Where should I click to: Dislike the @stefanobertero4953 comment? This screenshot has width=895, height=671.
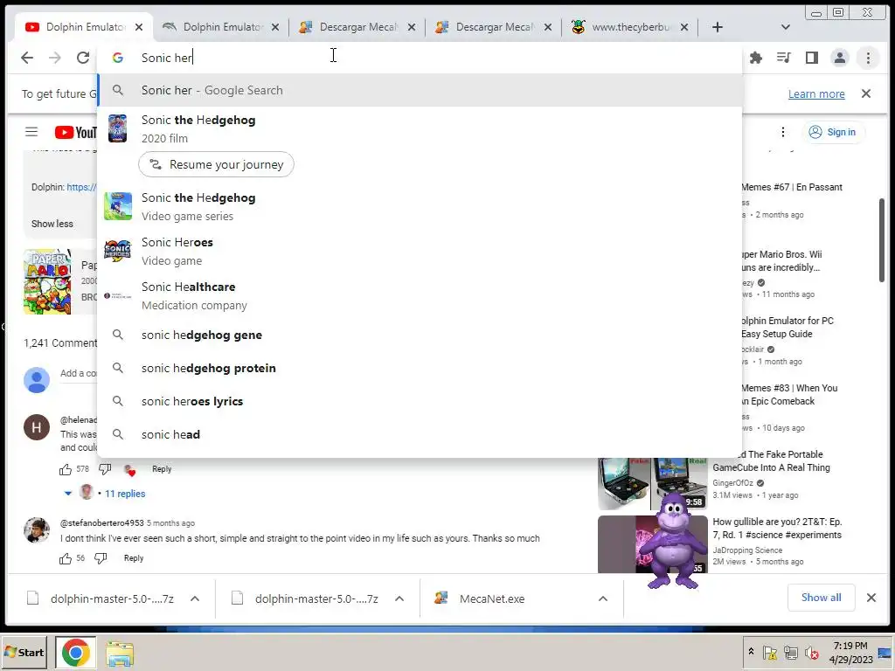pos(101,558)
